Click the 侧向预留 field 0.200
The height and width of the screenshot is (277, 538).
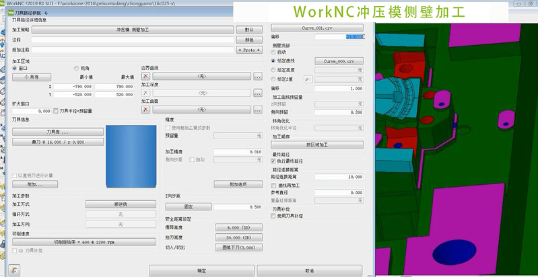[x=339, y=112]
